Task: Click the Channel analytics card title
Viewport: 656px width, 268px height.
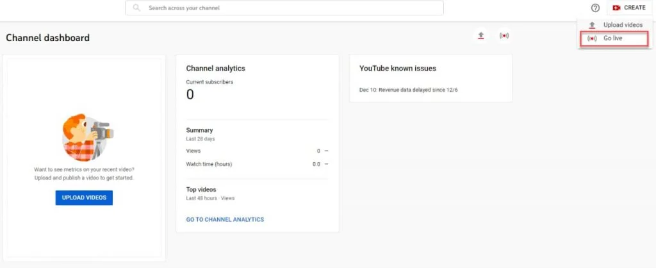Action: [215, 68]
